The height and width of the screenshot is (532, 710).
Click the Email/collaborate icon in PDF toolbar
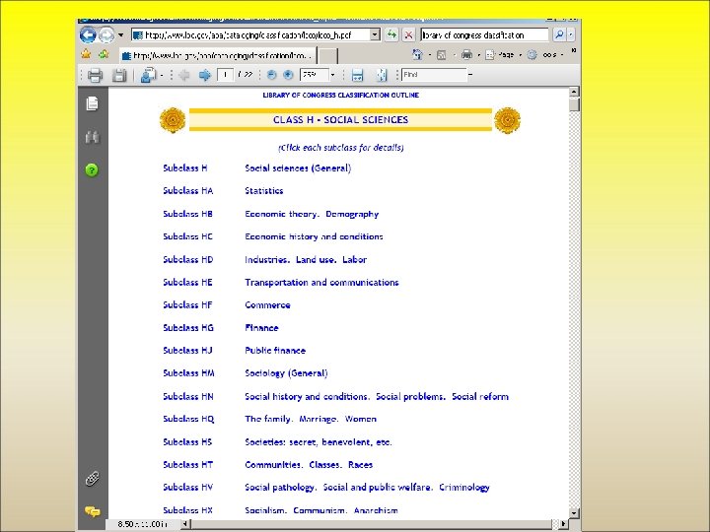point(149,75)
